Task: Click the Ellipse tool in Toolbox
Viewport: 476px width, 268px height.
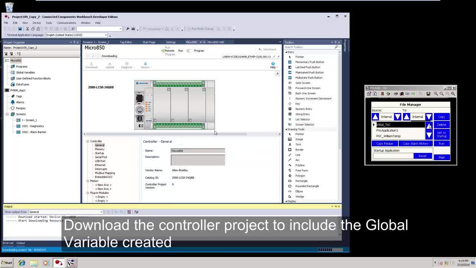Action: (299, 191)
